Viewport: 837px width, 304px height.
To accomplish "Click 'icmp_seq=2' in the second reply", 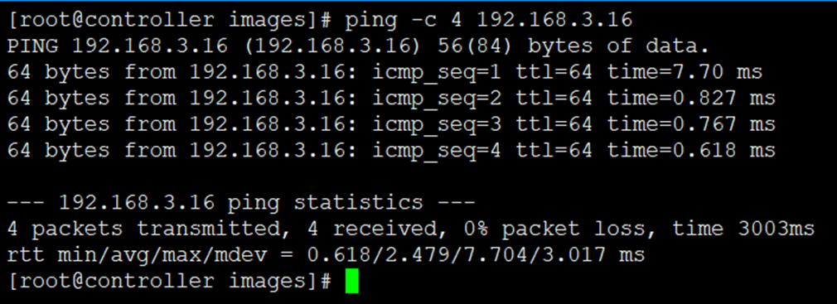I will tap(436, 99).
